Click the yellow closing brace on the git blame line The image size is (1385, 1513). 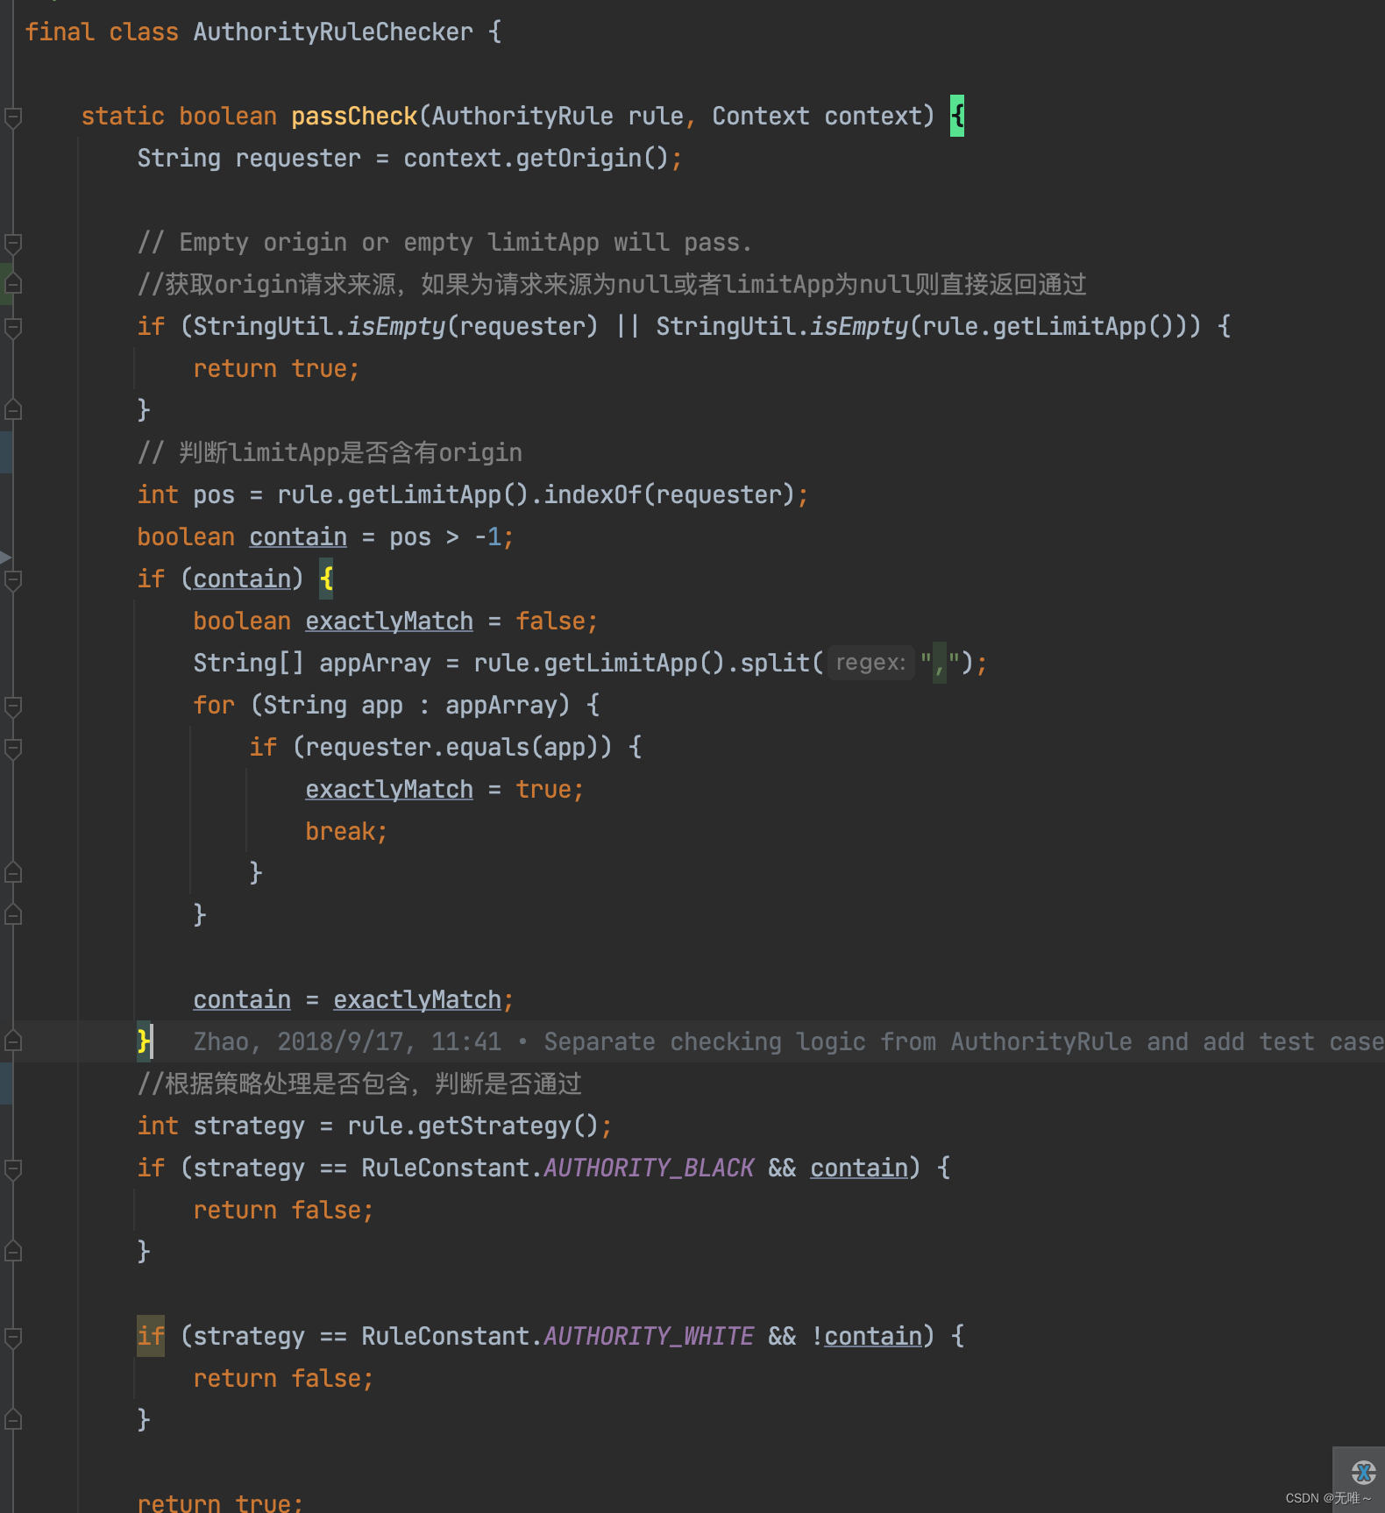tap(144, 1041)
